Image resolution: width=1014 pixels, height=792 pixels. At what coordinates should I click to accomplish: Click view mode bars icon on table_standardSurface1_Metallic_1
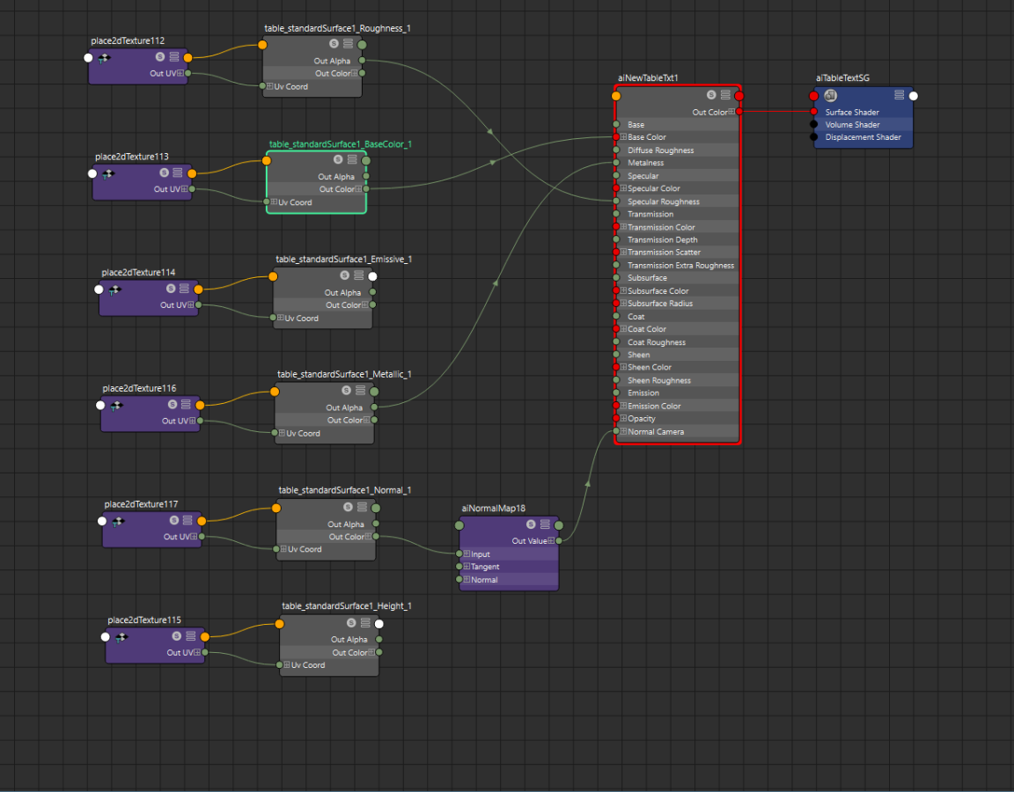coord(360,390)
